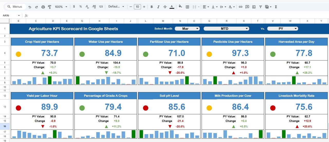
Task: Click the undo arrow icon
Action: point(30,7)
